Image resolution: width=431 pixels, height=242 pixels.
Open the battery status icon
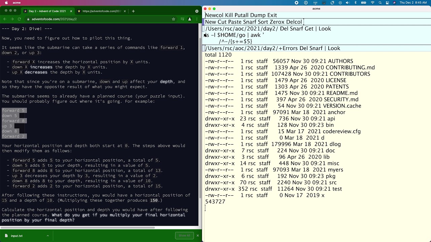[364, 3]
